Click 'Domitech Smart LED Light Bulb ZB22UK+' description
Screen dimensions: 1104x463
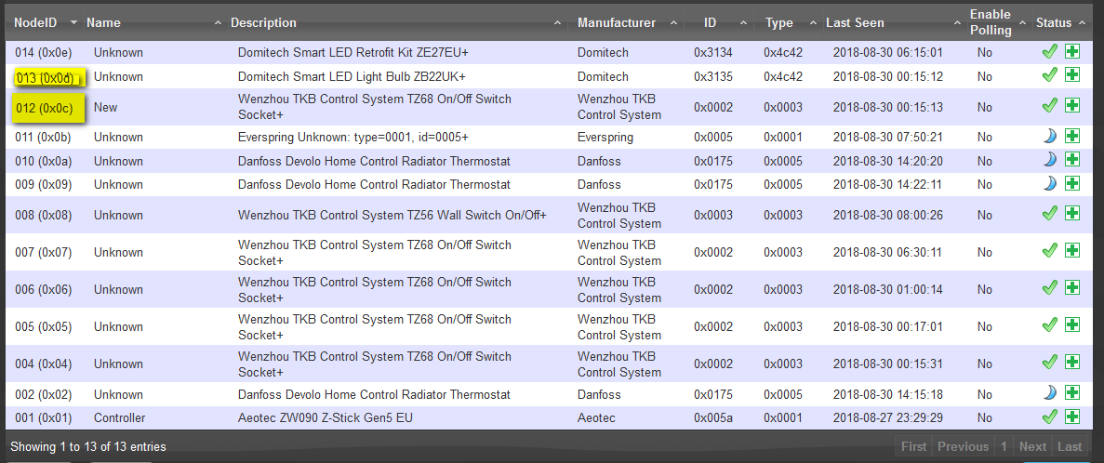pos(352,76)
